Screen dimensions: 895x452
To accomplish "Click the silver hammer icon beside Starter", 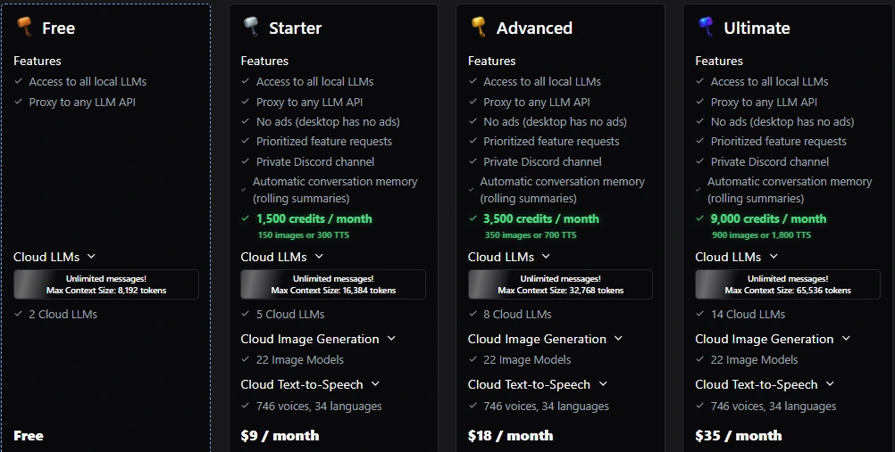I will click(251, 26).
